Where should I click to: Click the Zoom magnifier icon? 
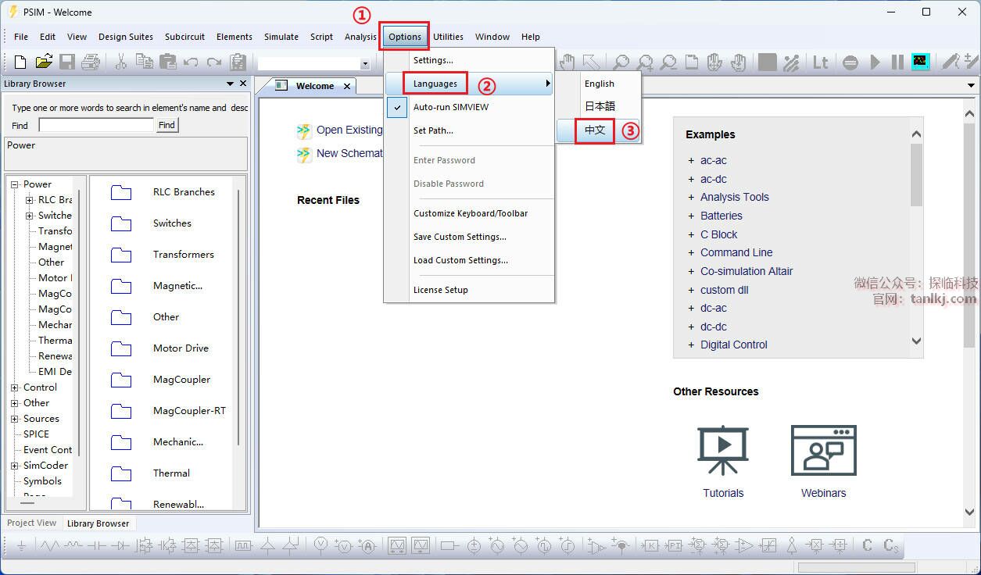(x=621, y=62)
